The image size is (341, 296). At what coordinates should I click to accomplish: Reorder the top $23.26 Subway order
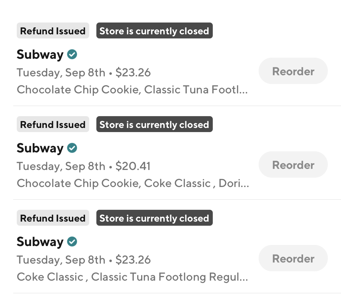pos(293,71)
